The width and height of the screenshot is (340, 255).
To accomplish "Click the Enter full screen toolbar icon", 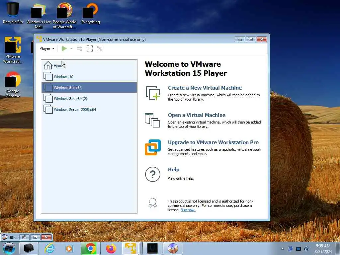I will pyautogui.click(x=90, y=48).
